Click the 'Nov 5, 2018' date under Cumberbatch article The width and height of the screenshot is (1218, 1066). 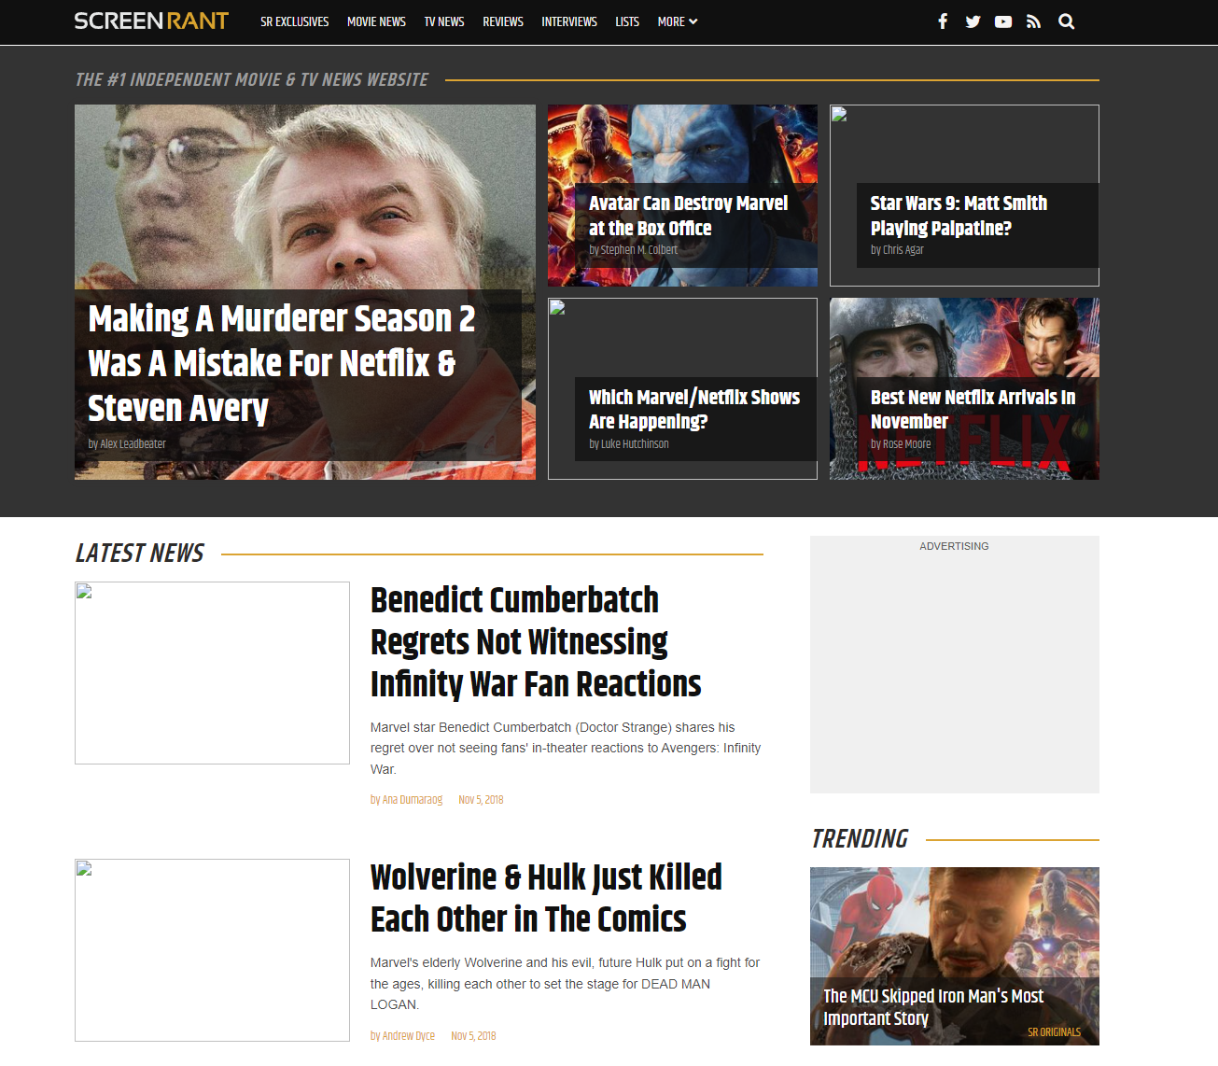point(481,800)
